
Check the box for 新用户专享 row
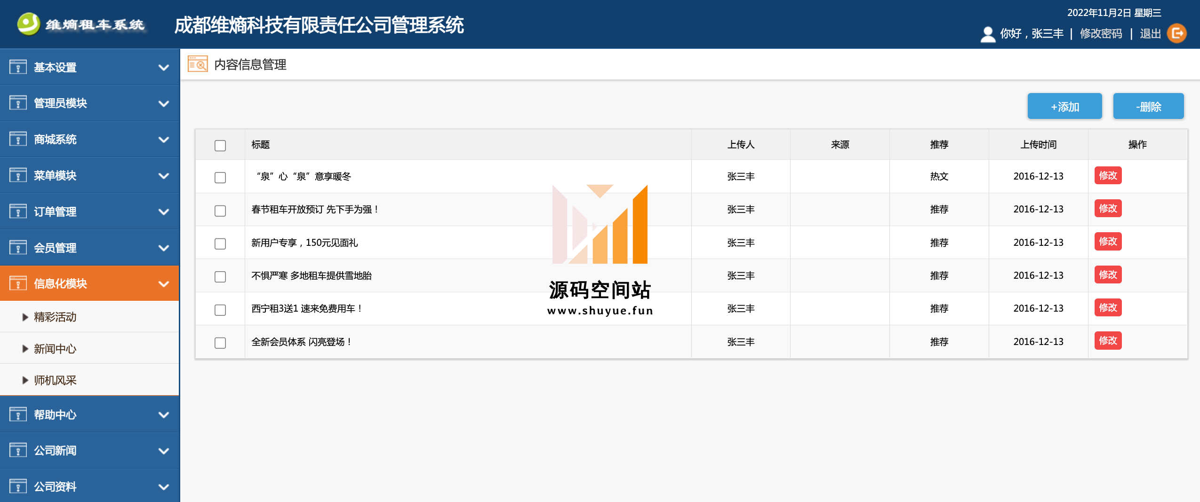[x=220, y=243]
